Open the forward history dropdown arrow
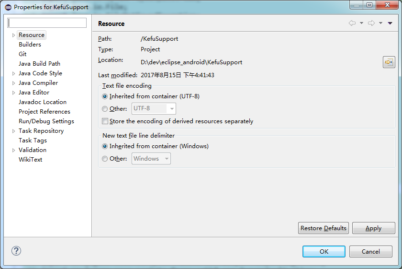The height and width of the screenshot is (269, 402). coord(381,23)
